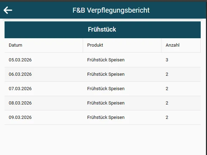Click Frühstück Speisen in the 07.03.2026 row

(x=106, y=88)
